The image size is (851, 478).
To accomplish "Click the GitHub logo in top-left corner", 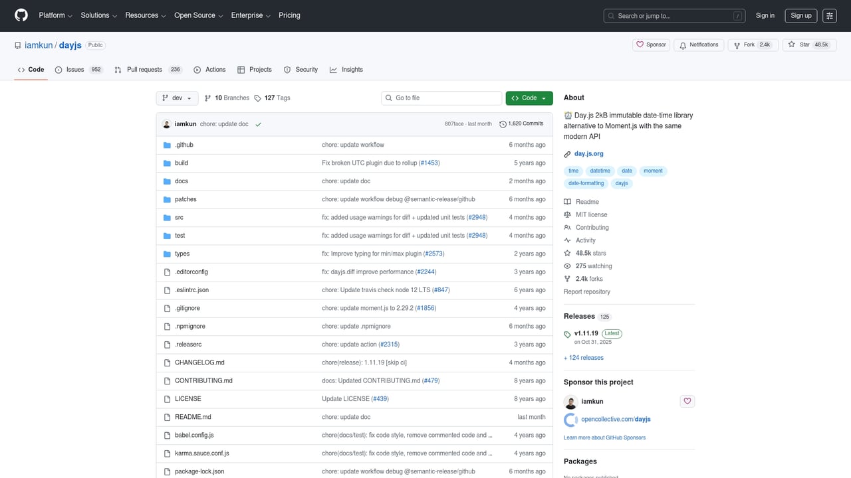I will point(21,15).
